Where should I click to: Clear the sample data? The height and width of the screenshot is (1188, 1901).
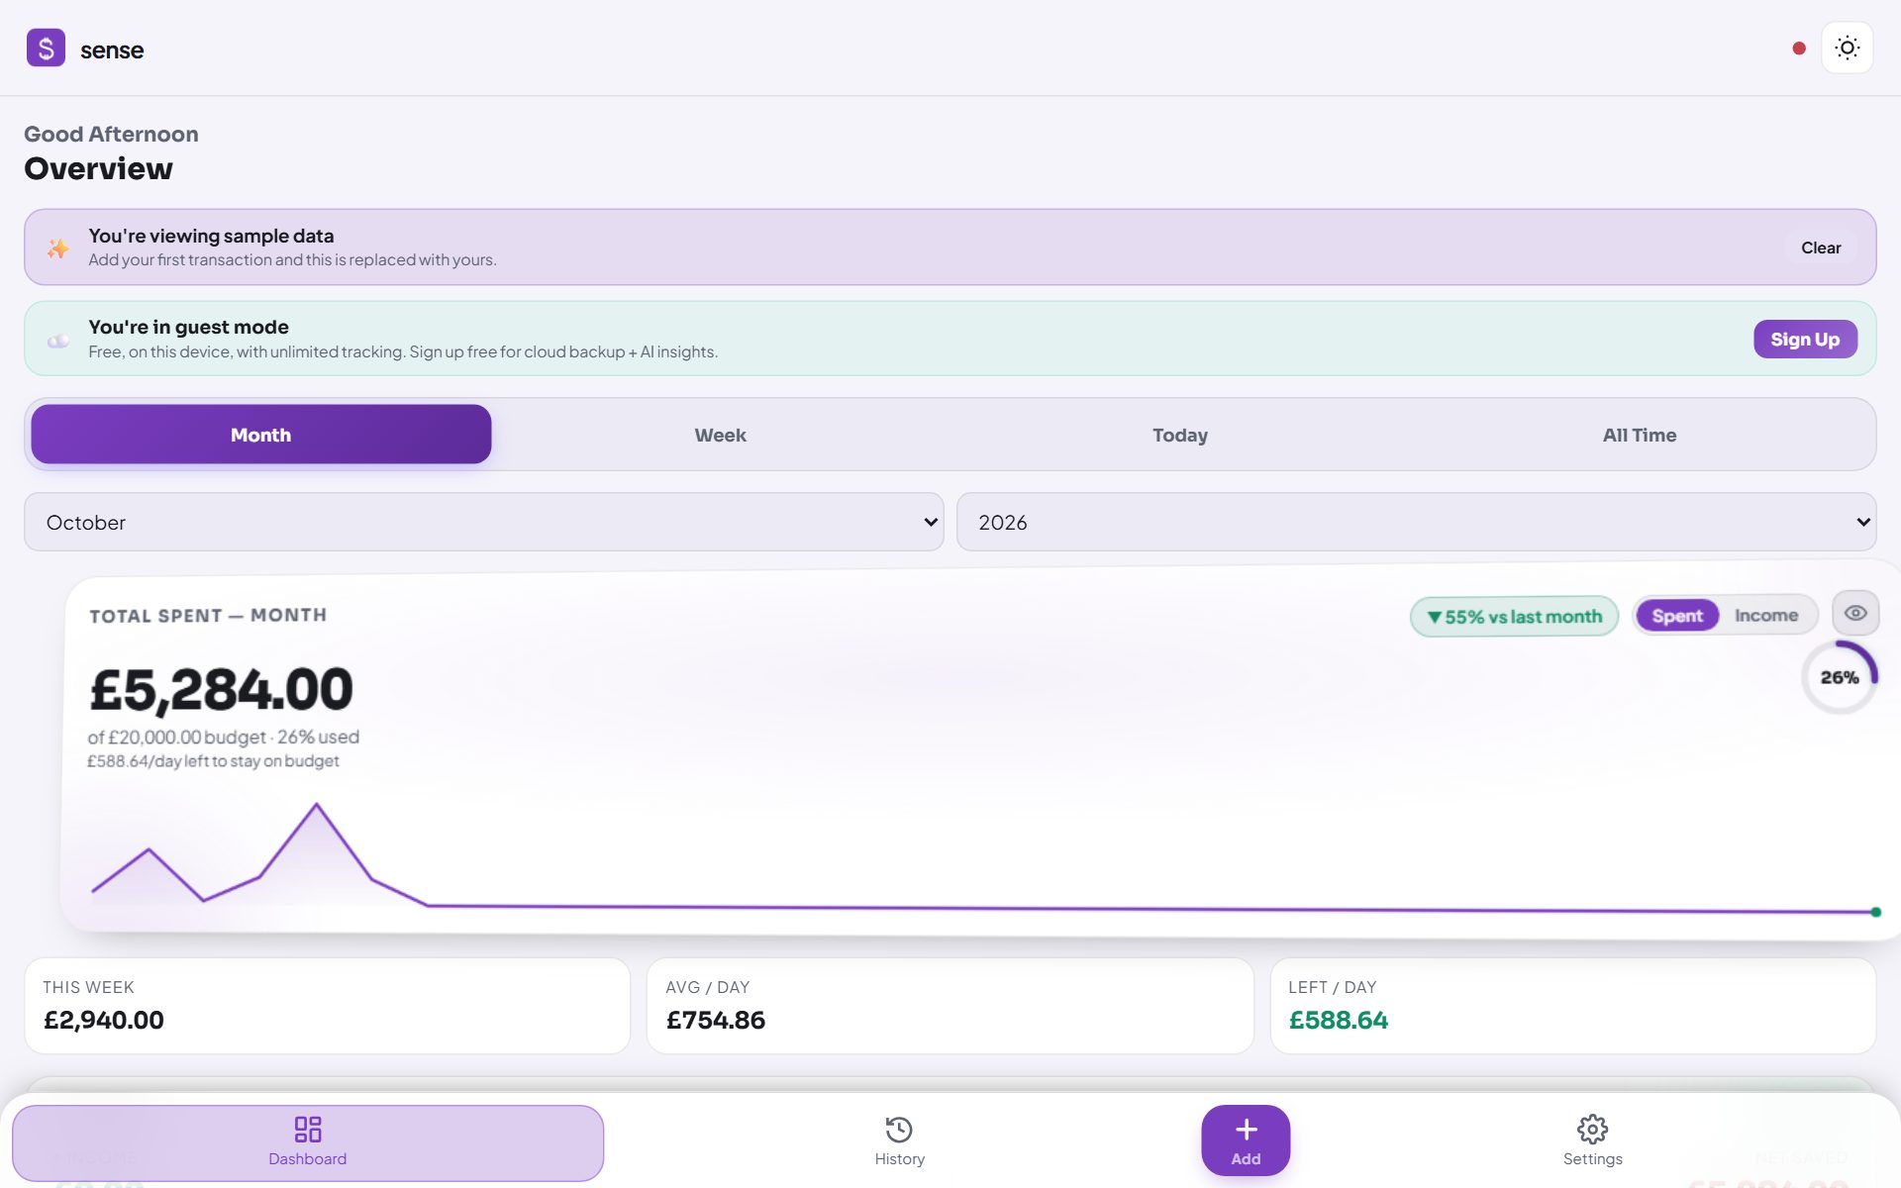click(x=1821, y=247)
